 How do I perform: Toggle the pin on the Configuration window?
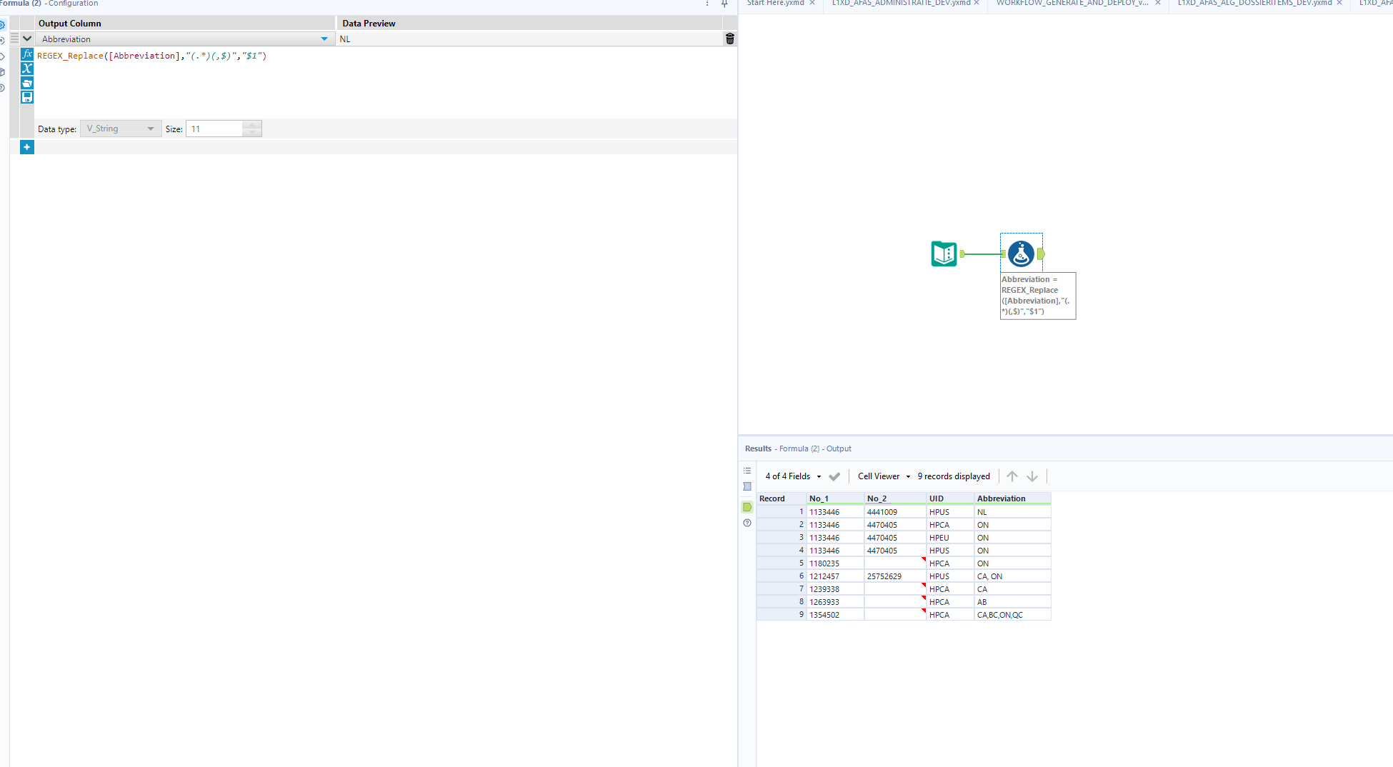[724, 4]
